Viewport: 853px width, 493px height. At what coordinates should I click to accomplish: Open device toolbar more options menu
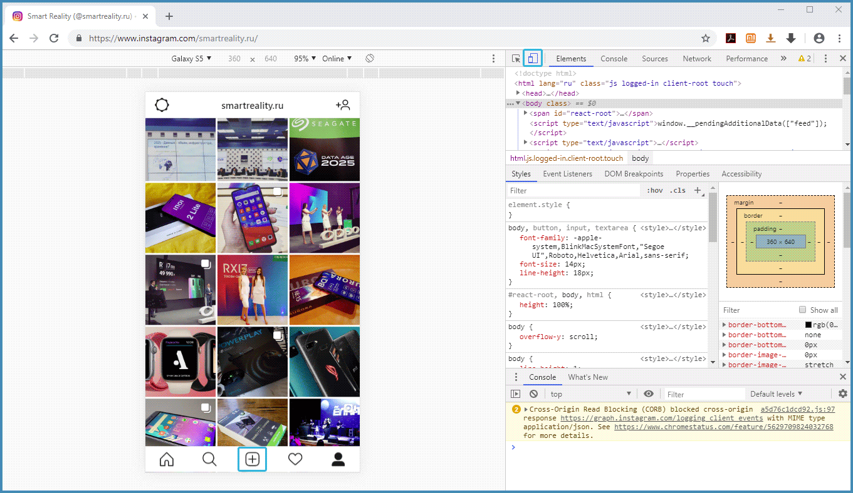click(x=494, y=58)
